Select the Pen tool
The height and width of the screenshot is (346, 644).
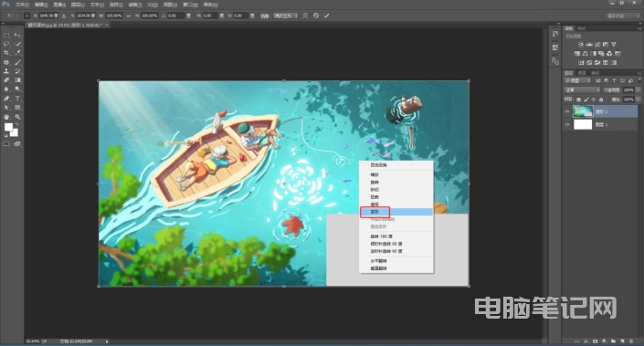[6, 99]
